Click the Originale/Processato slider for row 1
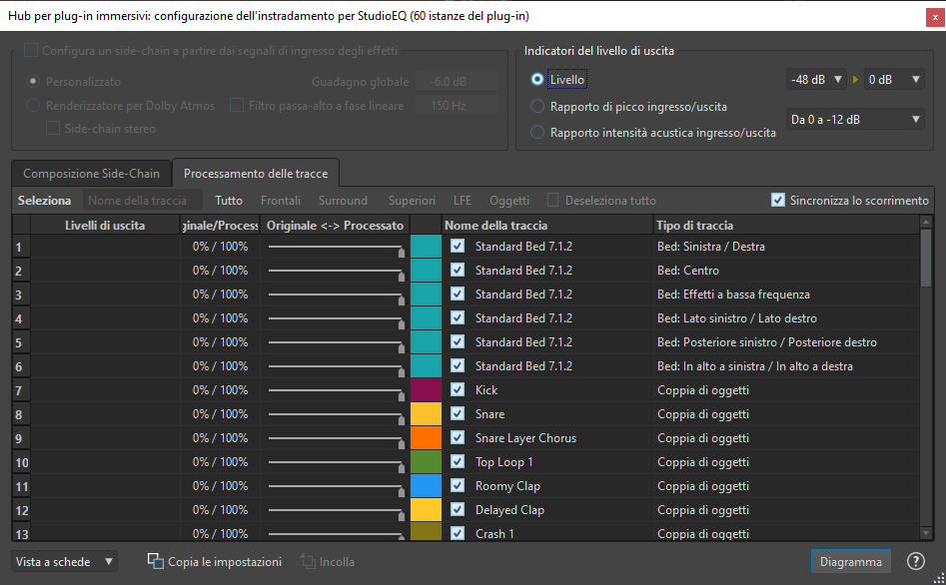 [x=335, y=247]
